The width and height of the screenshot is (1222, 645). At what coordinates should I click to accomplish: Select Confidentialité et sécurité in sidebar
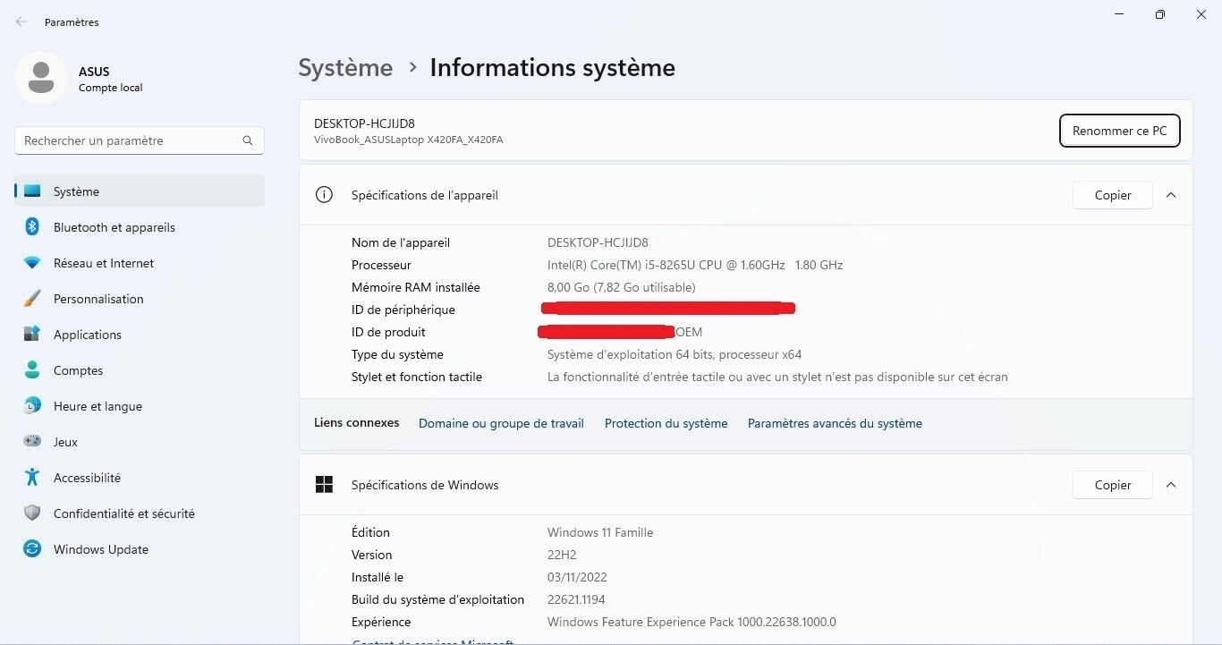[140, 513]
